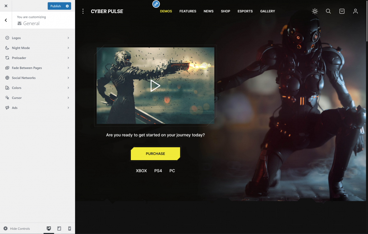Click the preview page scrollbar
Screen dimensions: 368x234
pyautogui.click(x=367, y=21)
